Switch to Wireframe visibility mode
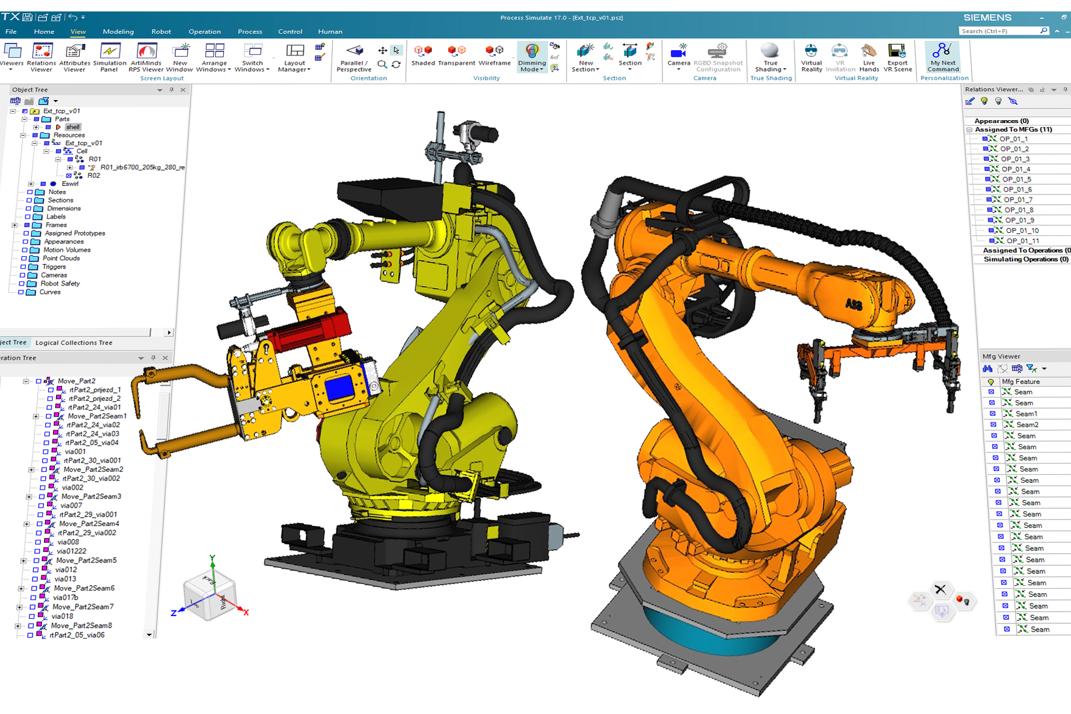1071x714 pixels. 494,55
